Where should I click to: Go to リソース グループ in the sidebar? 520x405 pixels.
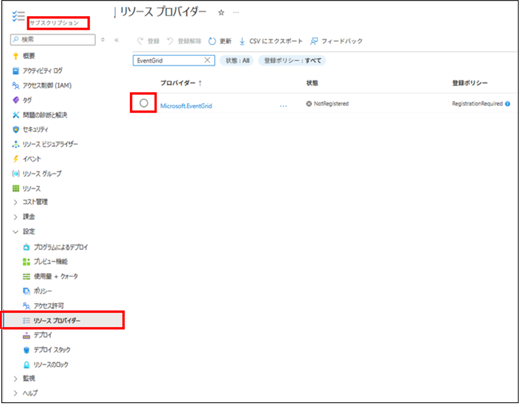41,174
